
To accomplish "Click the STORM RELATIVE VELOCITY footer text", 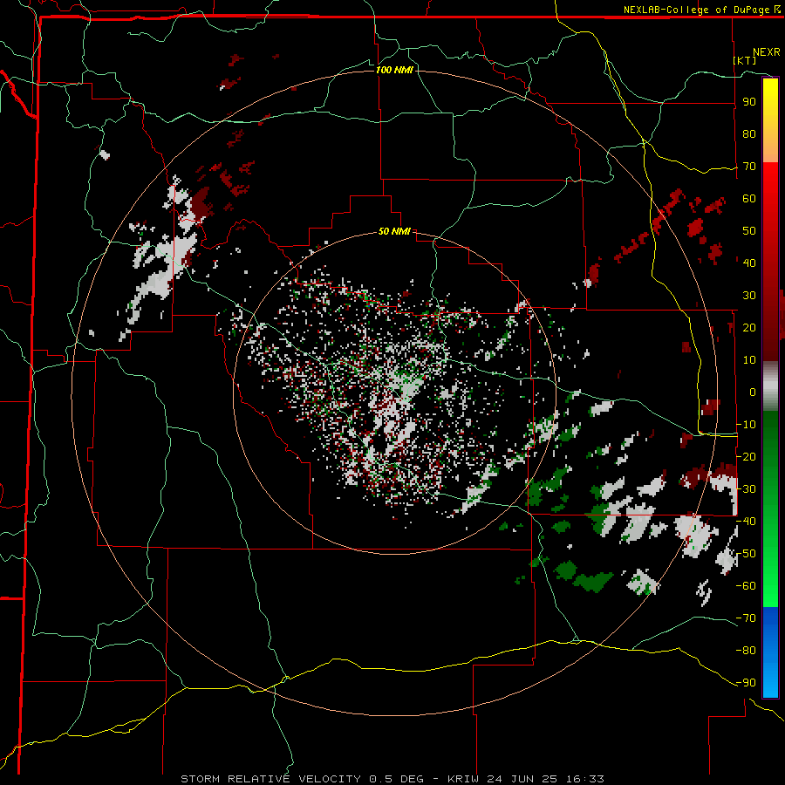I will tap(270, 779).
